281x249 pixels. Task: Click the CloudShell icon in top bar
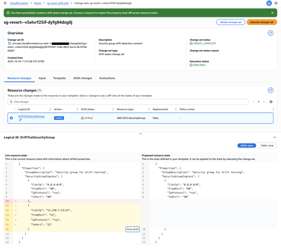click(269, 3)
